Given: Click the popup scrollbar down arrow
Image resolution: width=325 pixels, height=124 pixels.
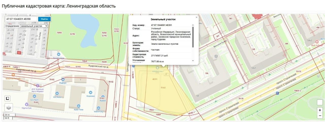Looking at the screenshot, I should [x=193, y=61].
